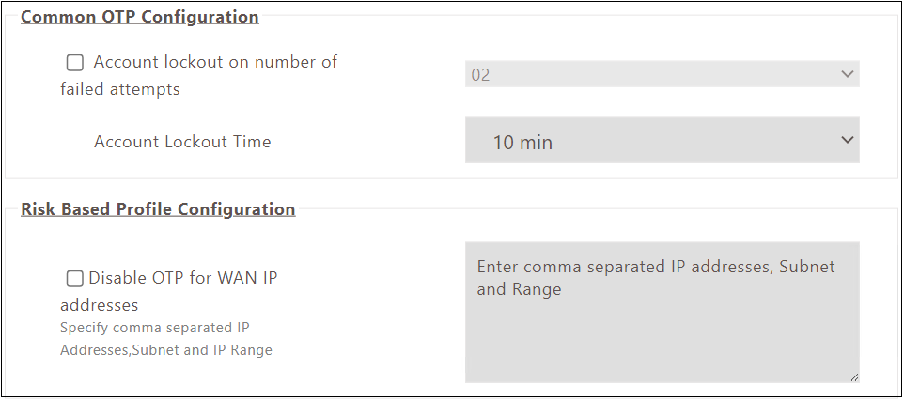Click the "02" value in the disabled dropdown
The image size is (904, 399).
(x=480, y=75)
